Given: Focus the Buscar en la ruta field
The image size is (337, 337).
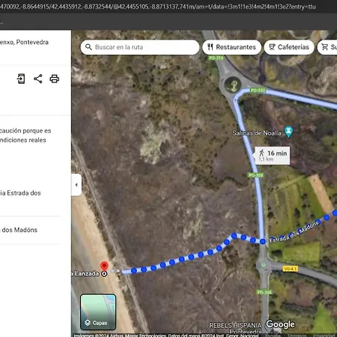Looking at the screenshot, I should (x=140, y=47).
